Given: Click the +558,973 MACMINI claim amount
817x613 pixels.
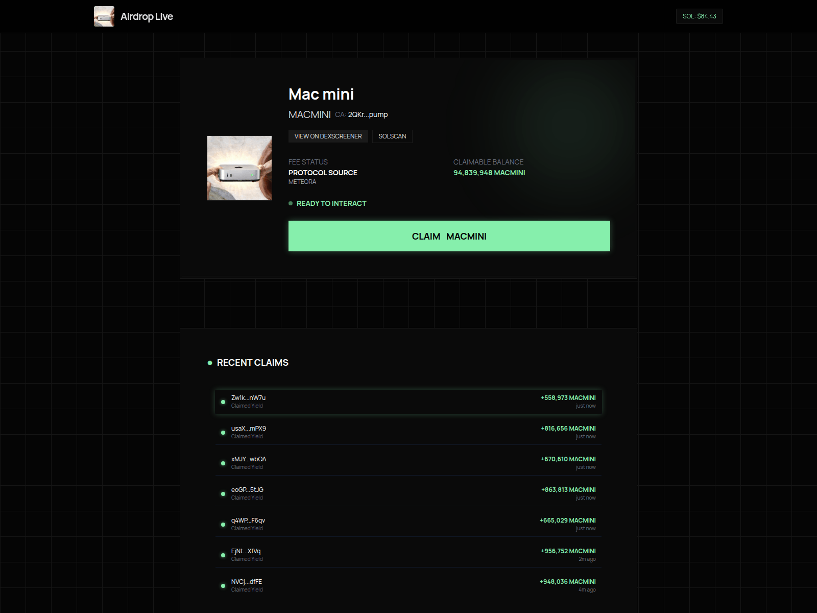Looking at the screenshot, I should tap(568, 397).
